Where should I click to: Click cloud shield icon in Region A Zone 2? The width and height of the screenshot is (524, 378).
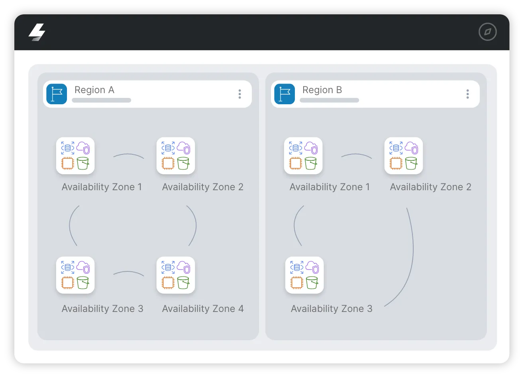point(184,148)
